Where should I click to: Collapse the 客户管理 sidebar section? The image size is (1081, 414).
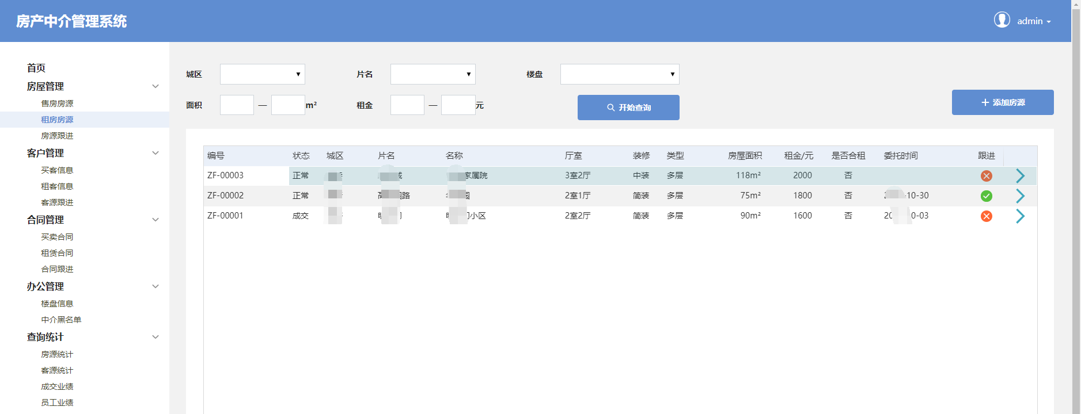point(155,153)
